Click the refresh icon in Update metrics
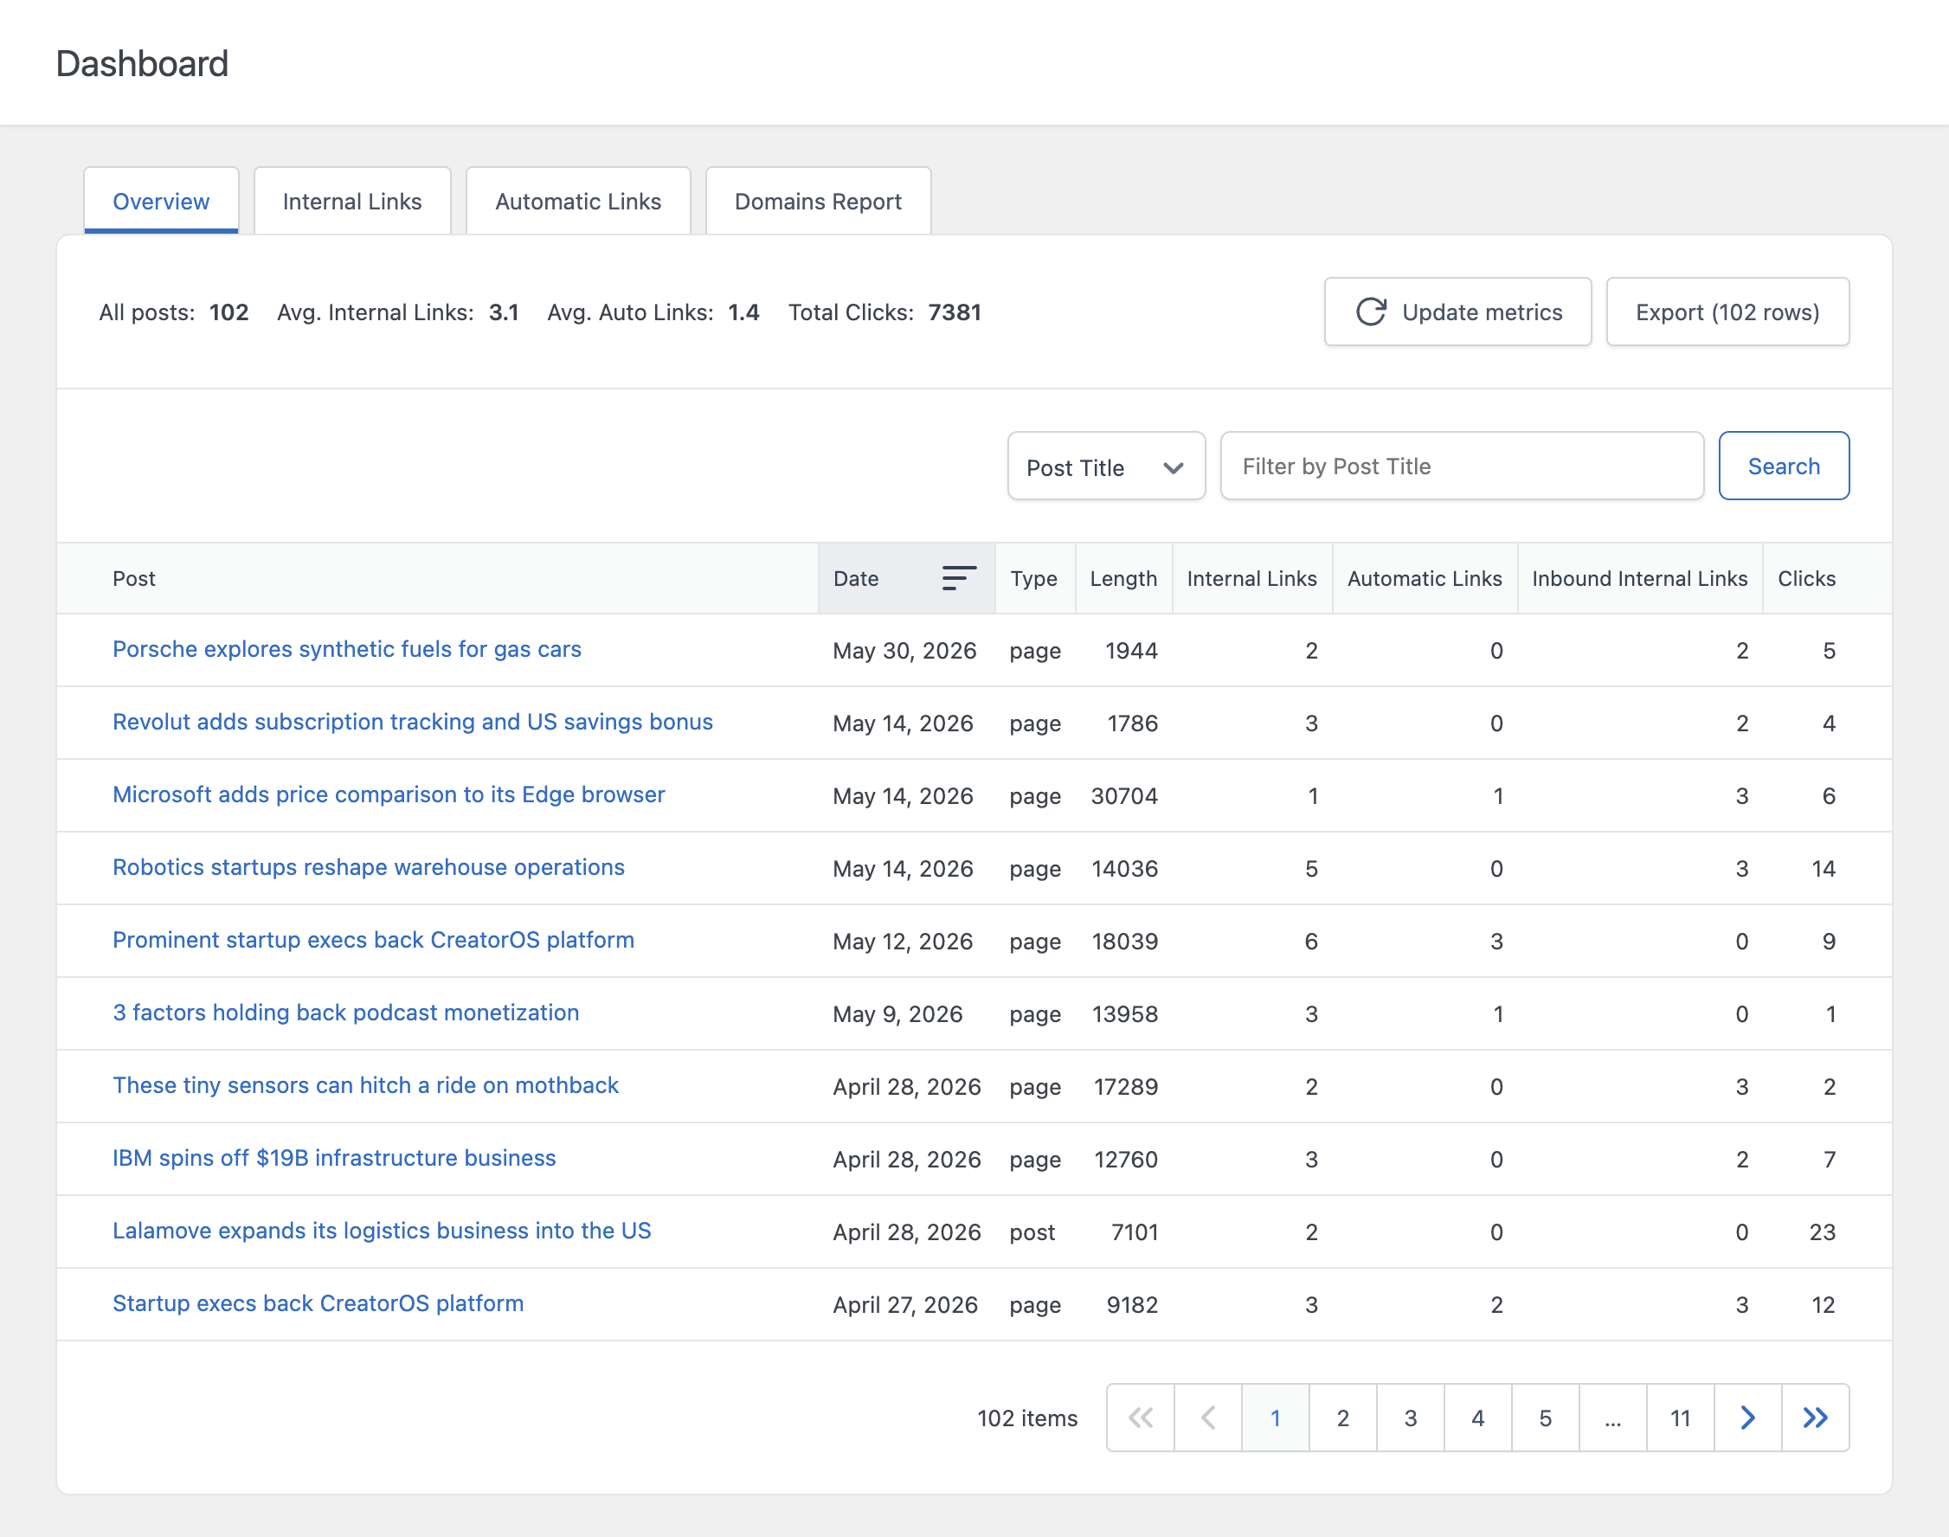This screenshot has height=1537, width=1949. (1370, 312)
